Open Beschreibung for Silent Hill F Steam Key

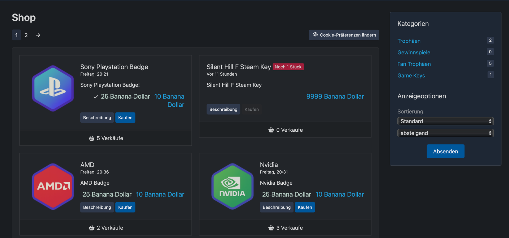tap(223, 109)
